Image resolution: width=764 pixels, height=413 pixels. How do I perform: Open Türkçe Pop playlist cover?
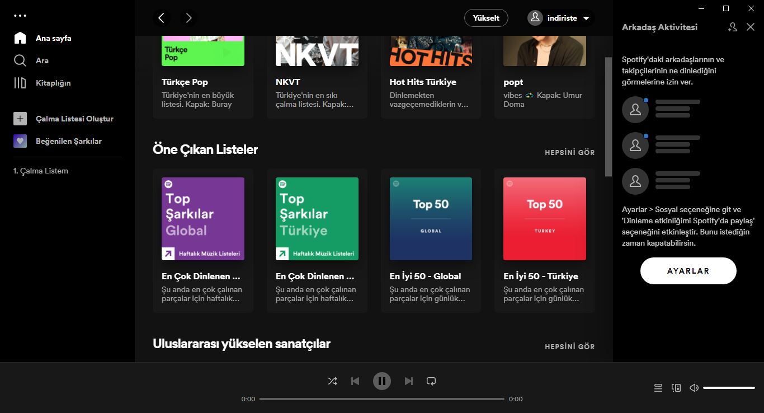pyautogui.click(x=203, y=50)
